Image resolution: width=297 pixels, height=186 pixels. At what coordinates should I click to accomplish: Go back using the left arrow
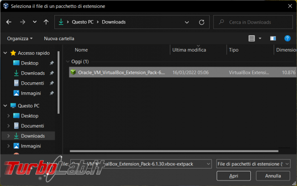[9, 22]
